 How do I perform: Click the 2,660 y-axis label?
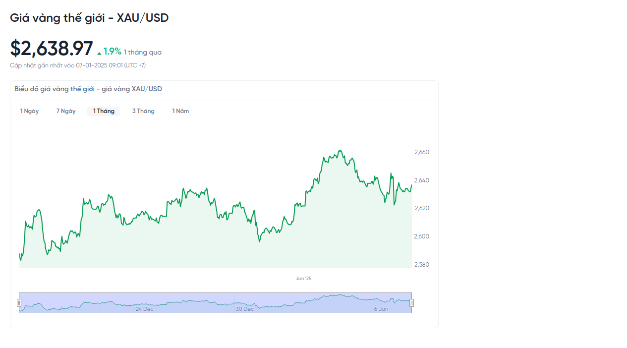coord(422,152)
